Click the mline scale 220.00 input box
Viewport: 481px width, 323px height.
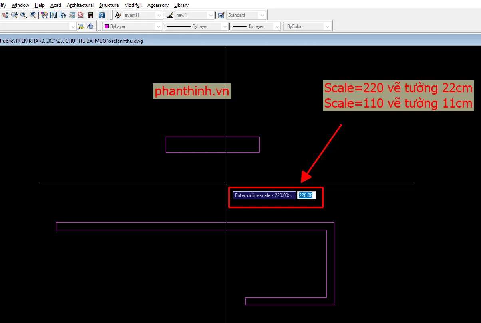(x=307, y=195)
